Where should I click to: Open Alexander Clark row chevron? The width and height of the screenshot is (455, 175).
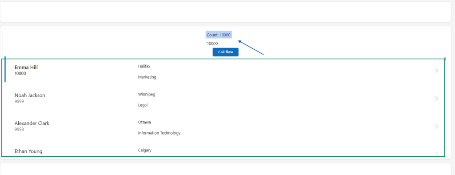tap(436, 126)
